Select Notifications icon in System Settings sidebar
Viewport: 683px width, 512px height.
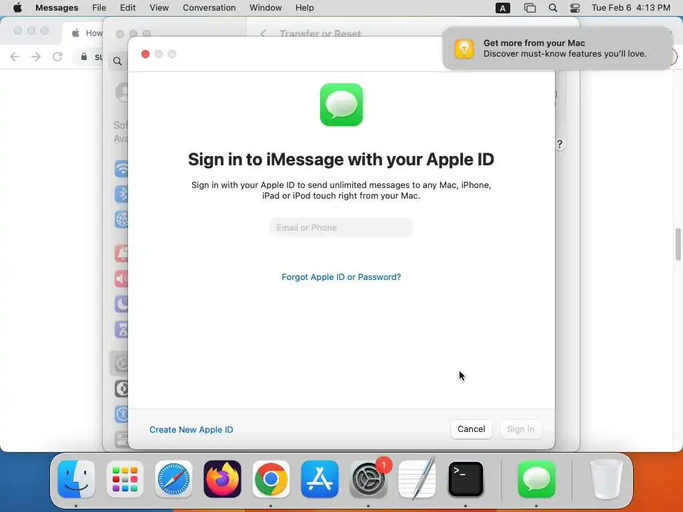(x=121, y=253)
